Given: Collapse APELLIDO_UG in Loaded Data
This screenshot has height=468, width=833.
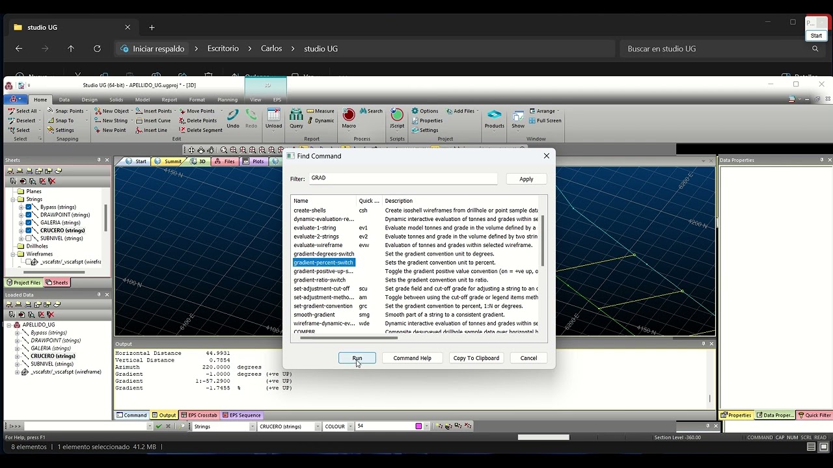Looking at the screenshot, I should tap(9, 325).
